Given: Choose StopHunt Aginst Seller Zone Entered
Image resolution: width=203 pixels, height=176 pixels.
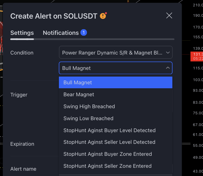Looking at the screenshot, I should tap(107, 166).
